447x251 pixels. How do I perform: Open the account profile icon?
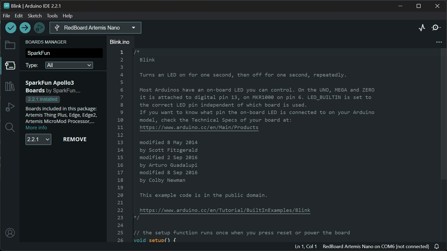pos(10,233)
